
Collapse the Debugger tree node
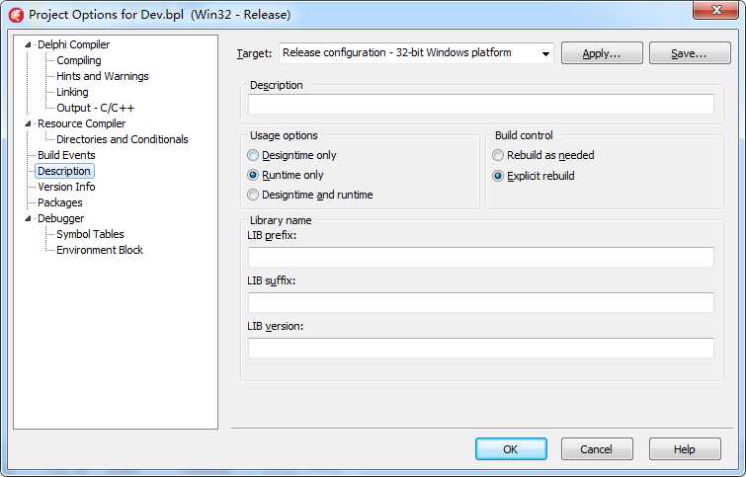pos(28,219)
